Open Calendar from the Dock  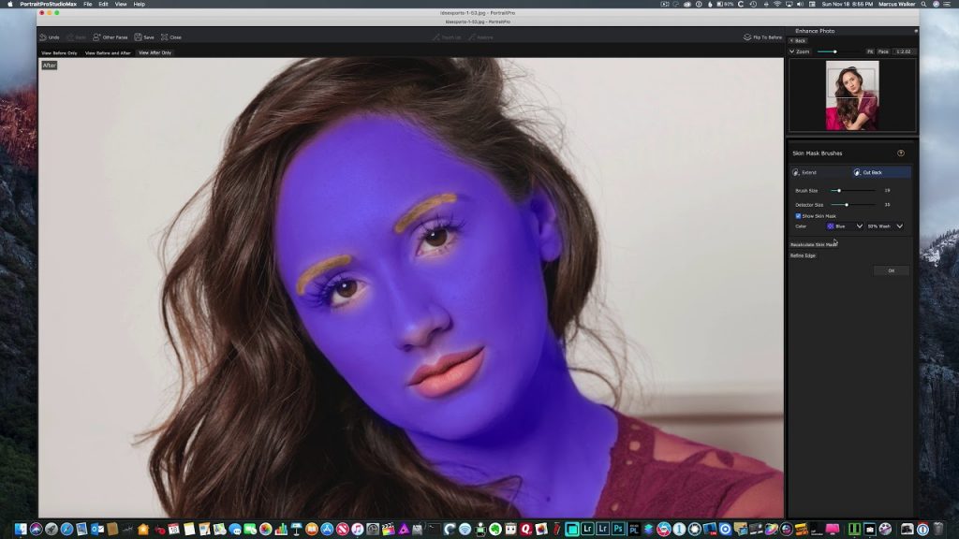pos(173,530)
